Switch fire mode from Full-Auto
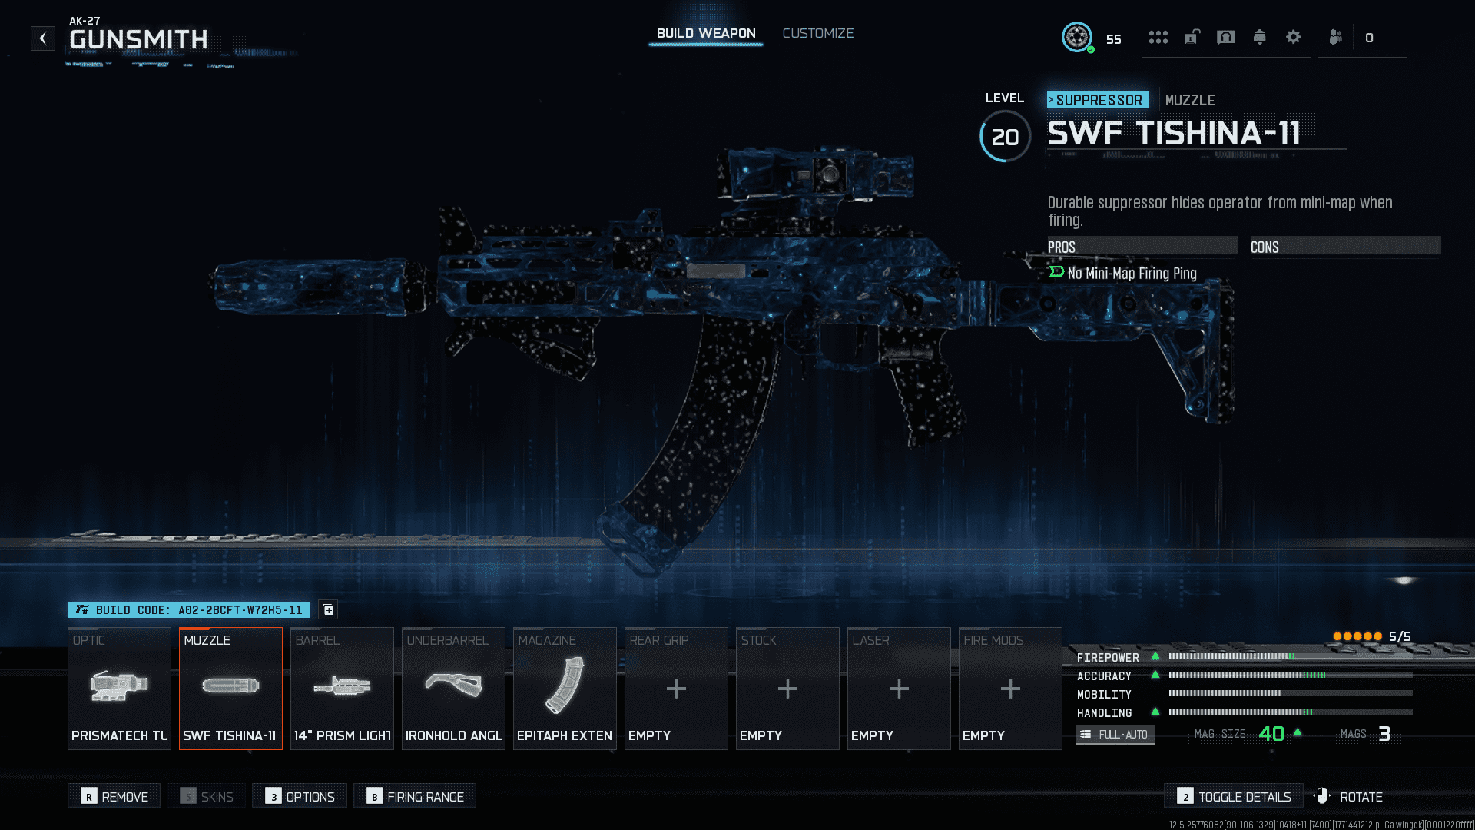 (x=1115, y=734)
